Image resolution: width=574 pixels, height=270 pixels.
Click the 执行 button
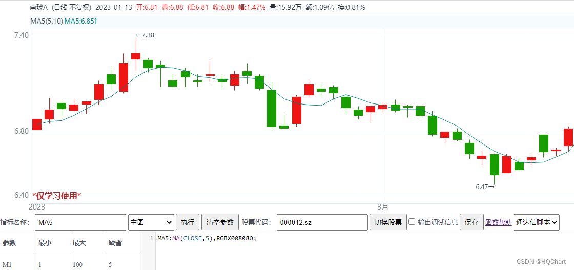click(x=188, y=222)
